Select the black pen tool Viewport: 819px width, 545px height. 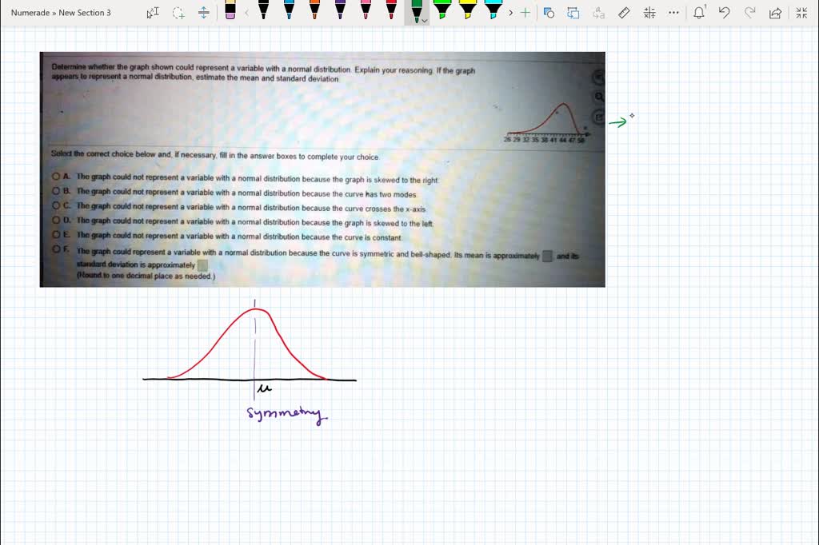point(264,12)
